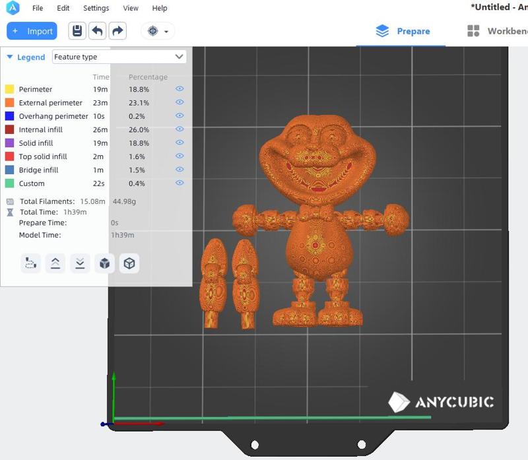Click the save project icon
The width and height of the screenshot is (528, 460).
coord(77,31)
